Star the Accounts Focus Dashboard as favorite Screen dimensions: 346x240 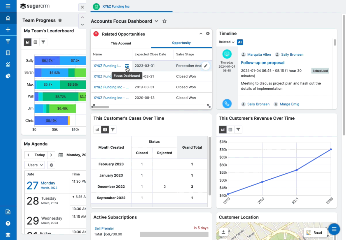click(x=165, y=21)
